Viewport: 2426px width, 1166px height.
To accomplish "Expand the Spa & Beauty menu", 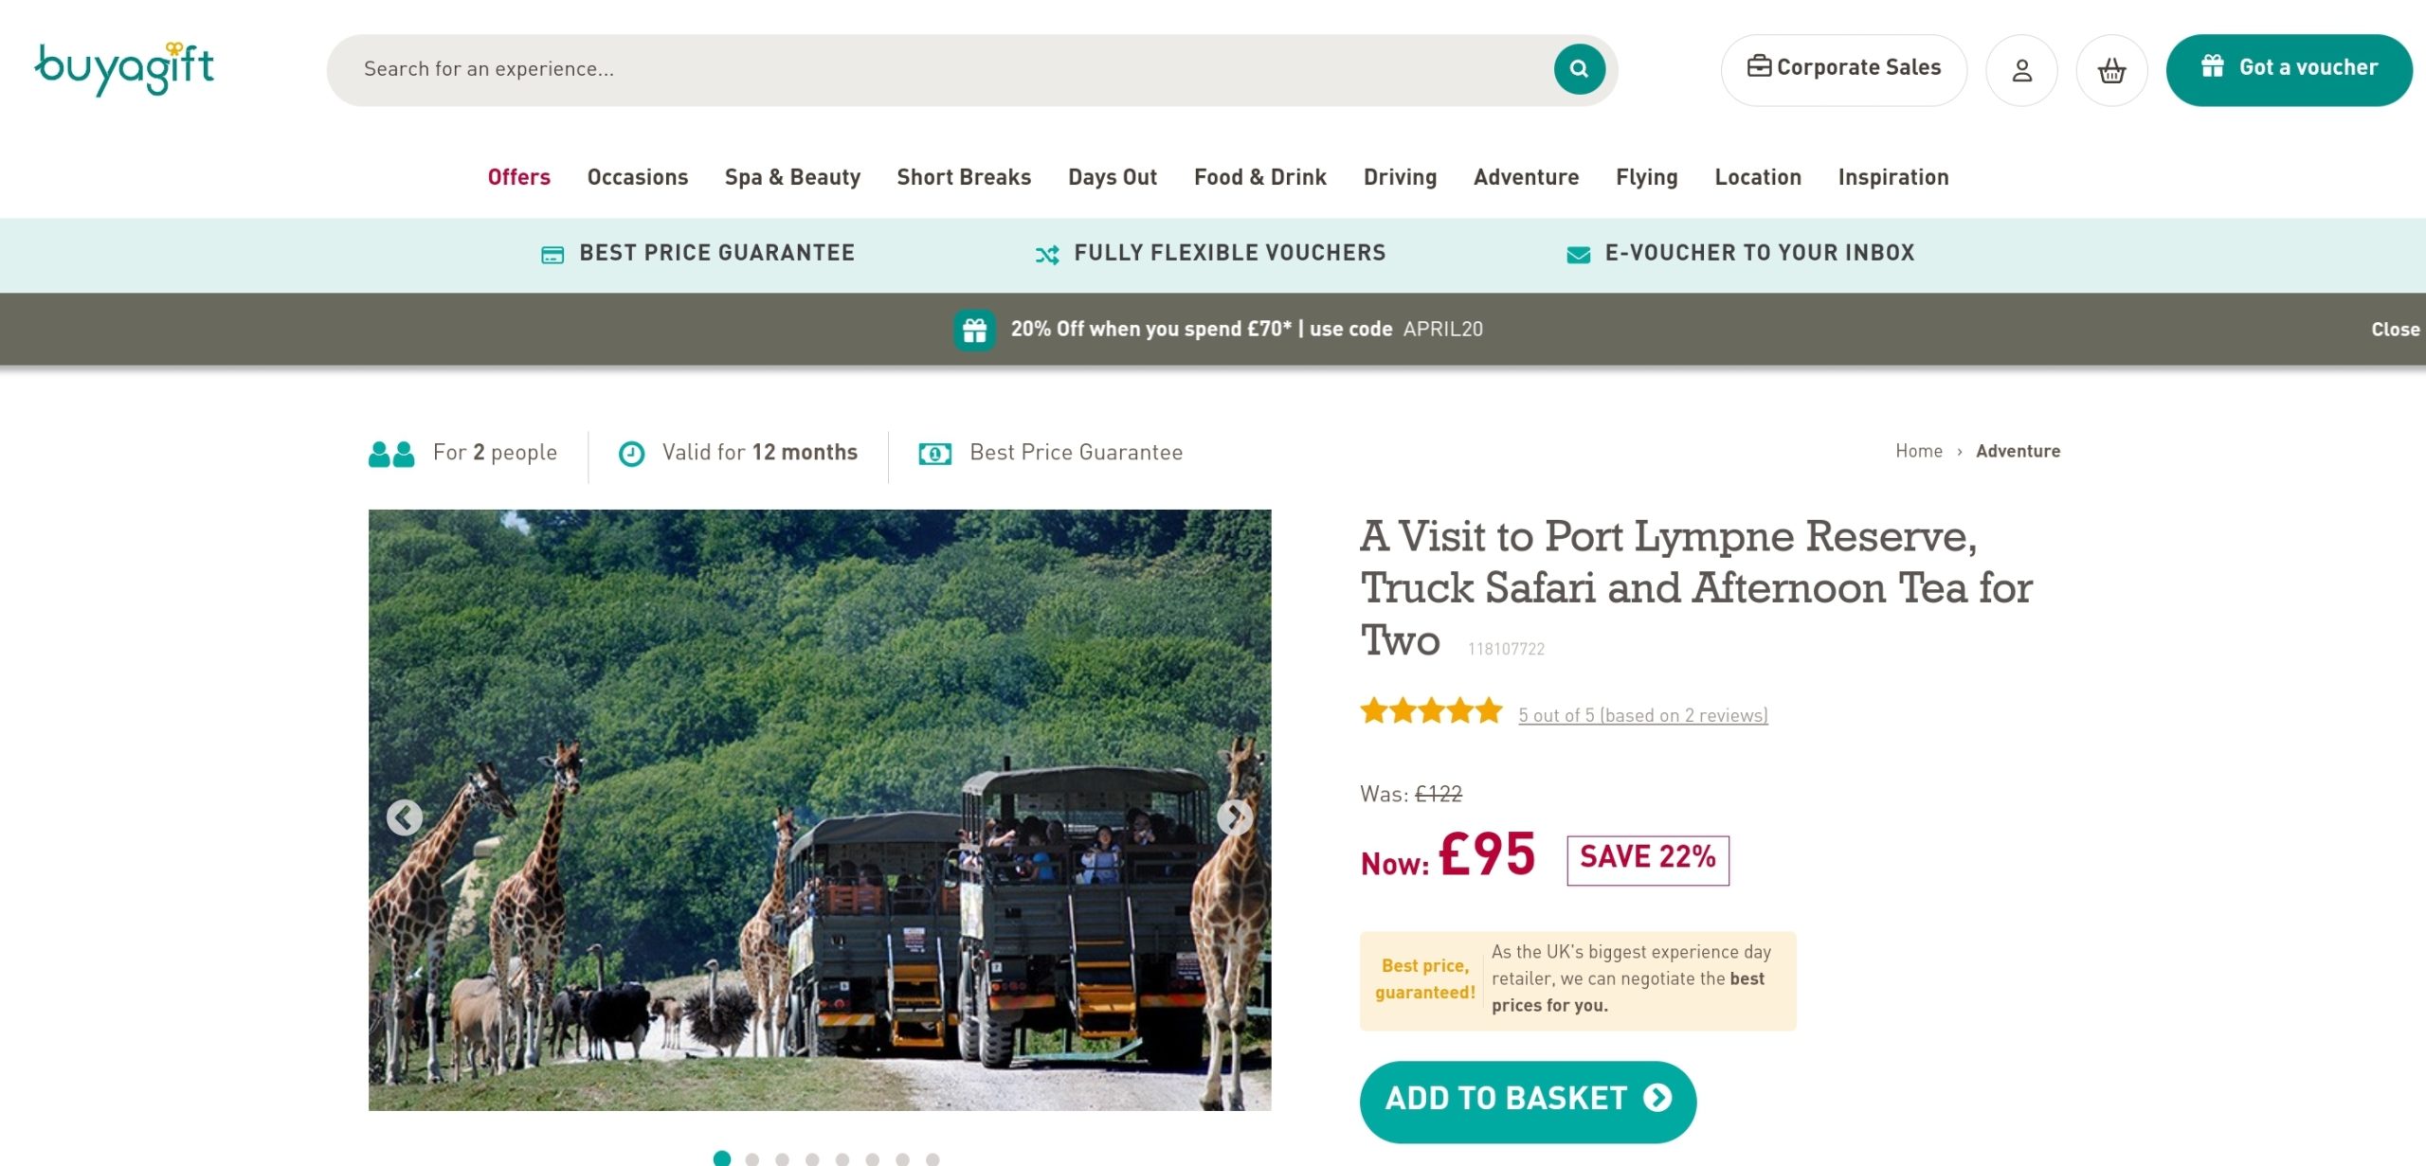I will point(792,177).
